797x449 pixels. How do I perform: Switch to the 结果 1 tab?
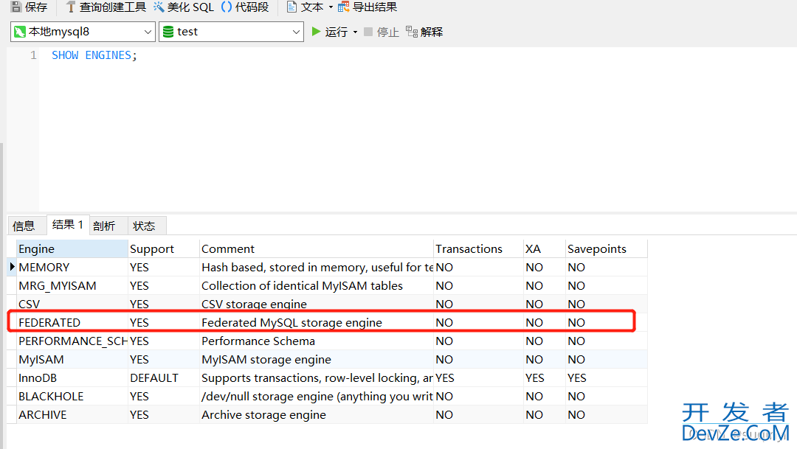click(x=68, y=224)
